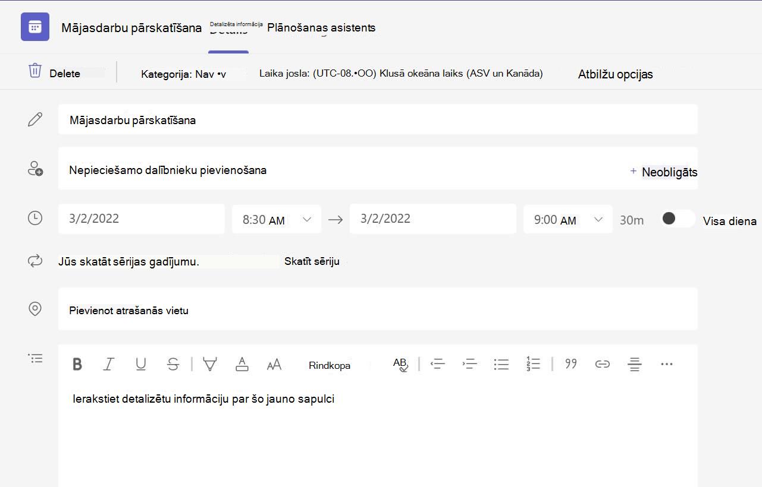Open the Kategorija: Nav dropdown
Image resolution: width=762 pixels, height=487 pixels.
pos(183,74)
